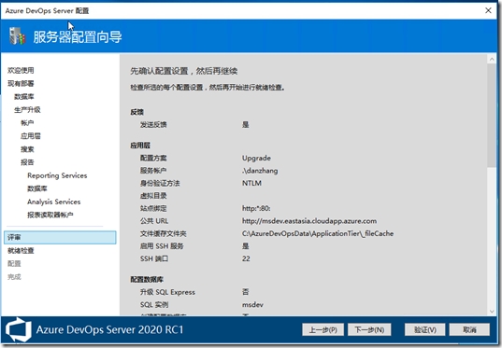Screen dimensions: 502x348
Task: Click the Azure DevOps Server 2020 RC1 text
Action: [x=109, y=329]
